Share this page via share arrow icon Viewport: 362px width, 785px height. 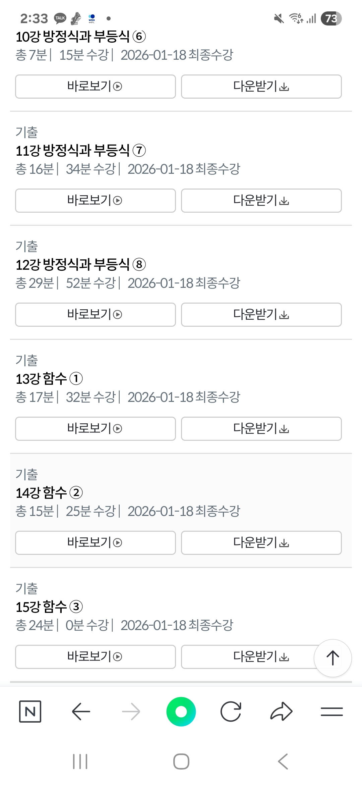281,711
